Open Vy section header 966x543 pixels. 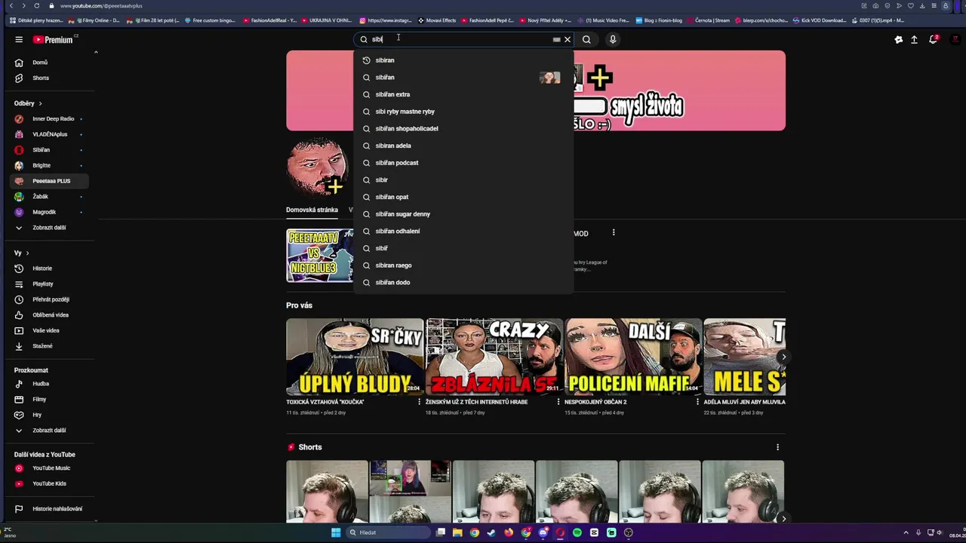coord(21,253)
